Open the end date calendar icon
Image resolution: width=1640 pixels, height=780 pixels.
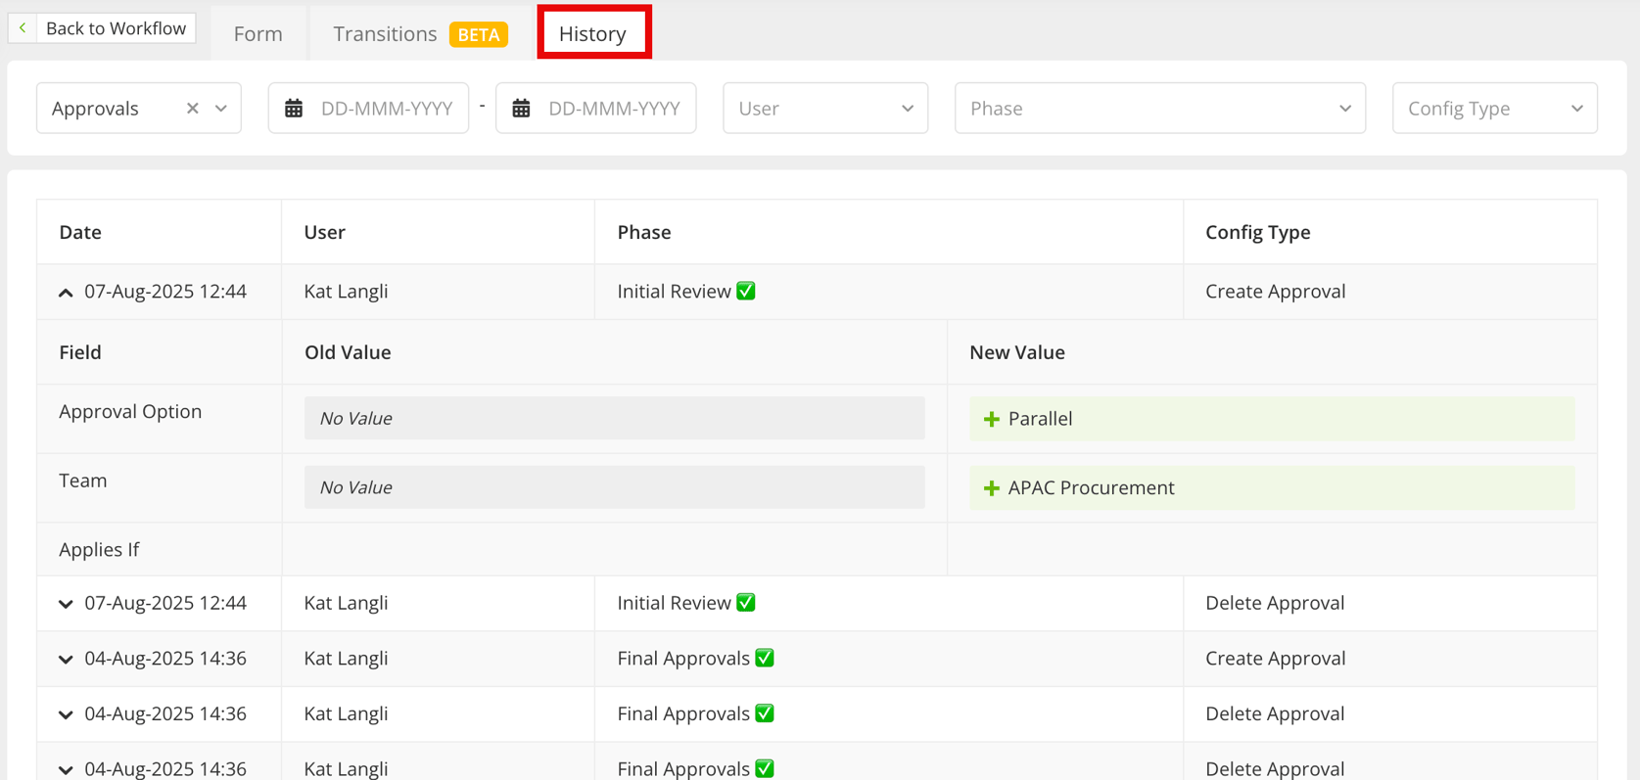pos(521,109)
